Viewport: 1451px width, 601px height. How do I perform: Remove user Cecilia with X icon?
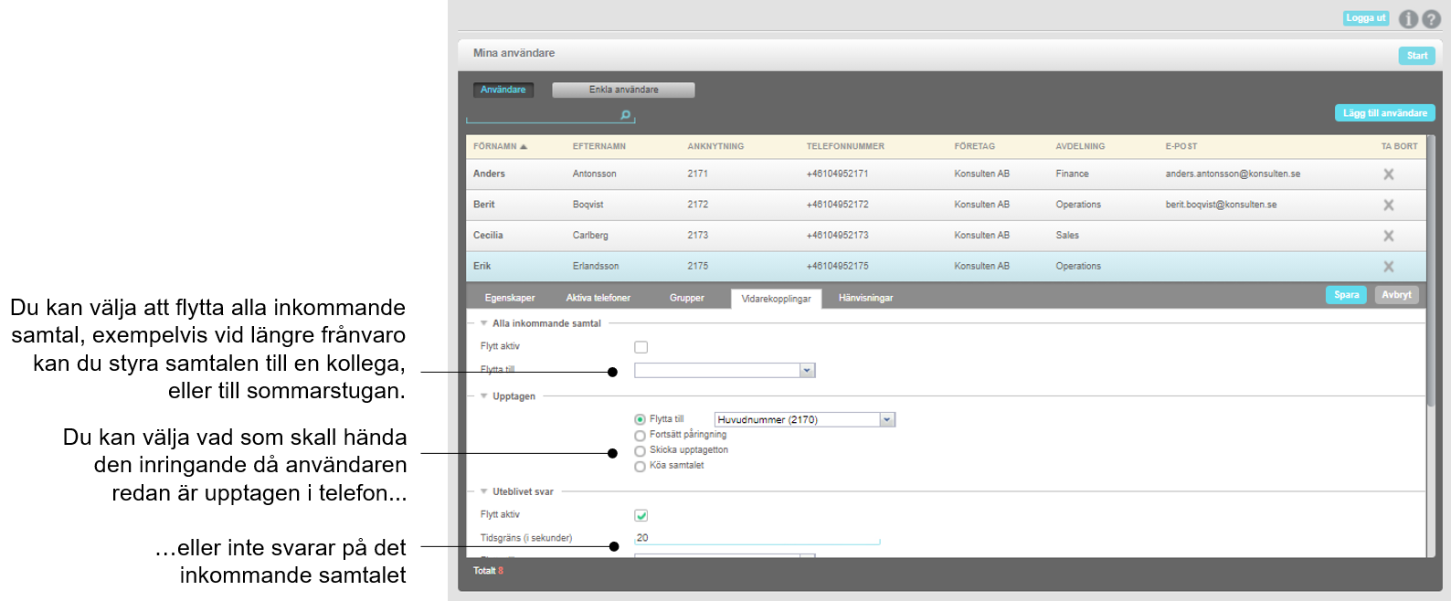point(1388,236)
